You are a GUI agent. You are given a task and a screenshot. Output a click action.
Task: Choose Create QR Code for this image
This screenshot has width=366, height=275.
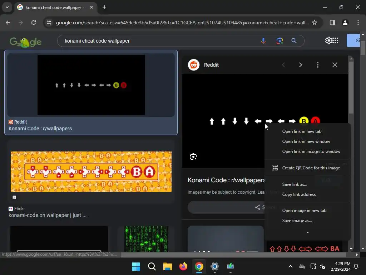(x=308, y=168)
